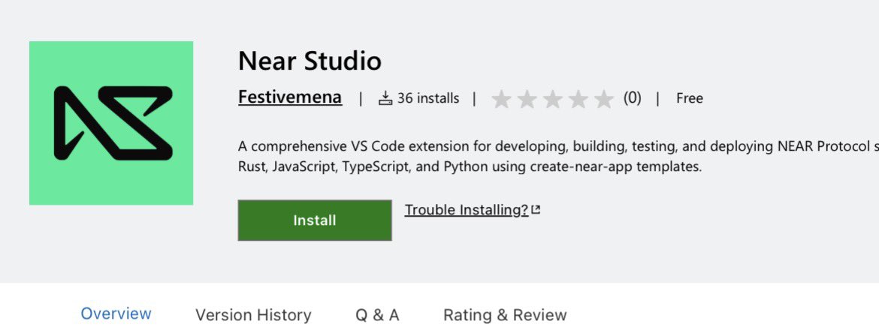Go to the Q & A tab
879x327 pixels.
coord(377,315)
